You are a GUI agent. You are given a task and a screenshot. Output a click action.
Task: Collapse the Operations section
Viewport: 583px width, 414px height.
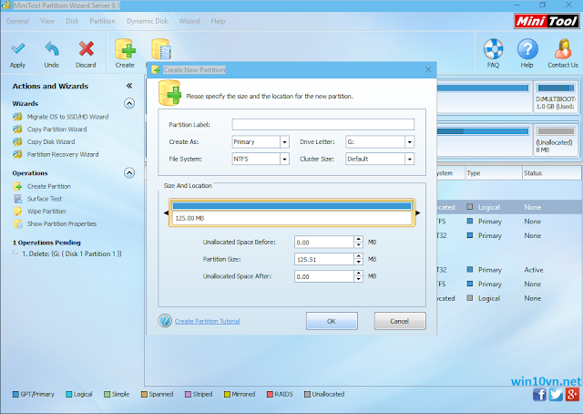click(129, 172)
